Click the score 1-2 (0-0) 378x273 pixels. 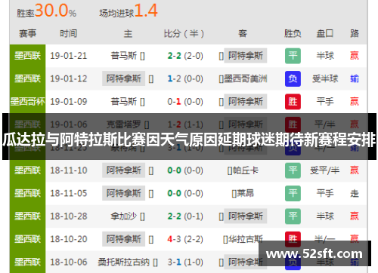click(x=185, y=78)
